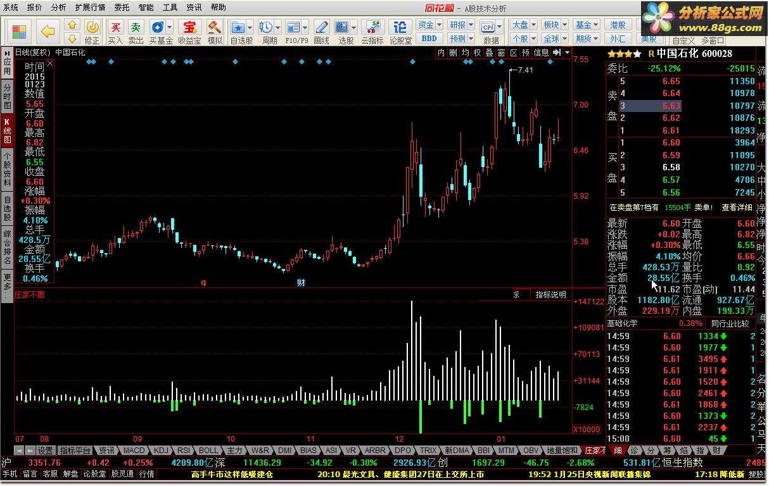
Task: Switch to the MACD indicator tab
Action: click(133, 450)
